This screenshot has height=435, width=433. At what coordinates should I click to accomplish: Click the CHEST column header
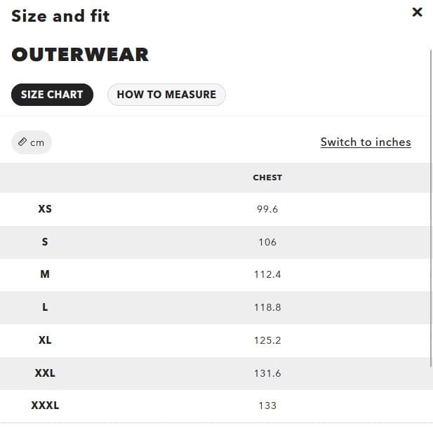(267, 178)
